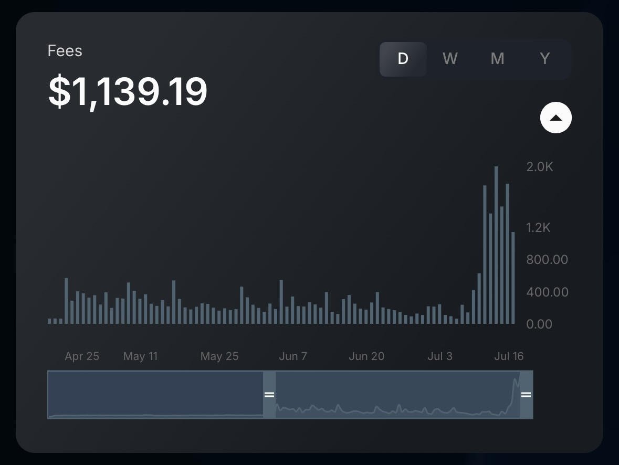Click the Jul 16 date label
619x465 pixels.
click(509, 356)
